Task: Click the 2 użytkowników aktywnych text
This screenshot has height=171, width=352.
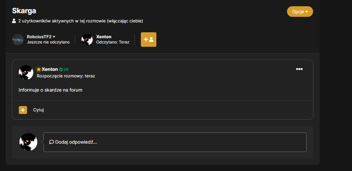Action: [81, 21]
